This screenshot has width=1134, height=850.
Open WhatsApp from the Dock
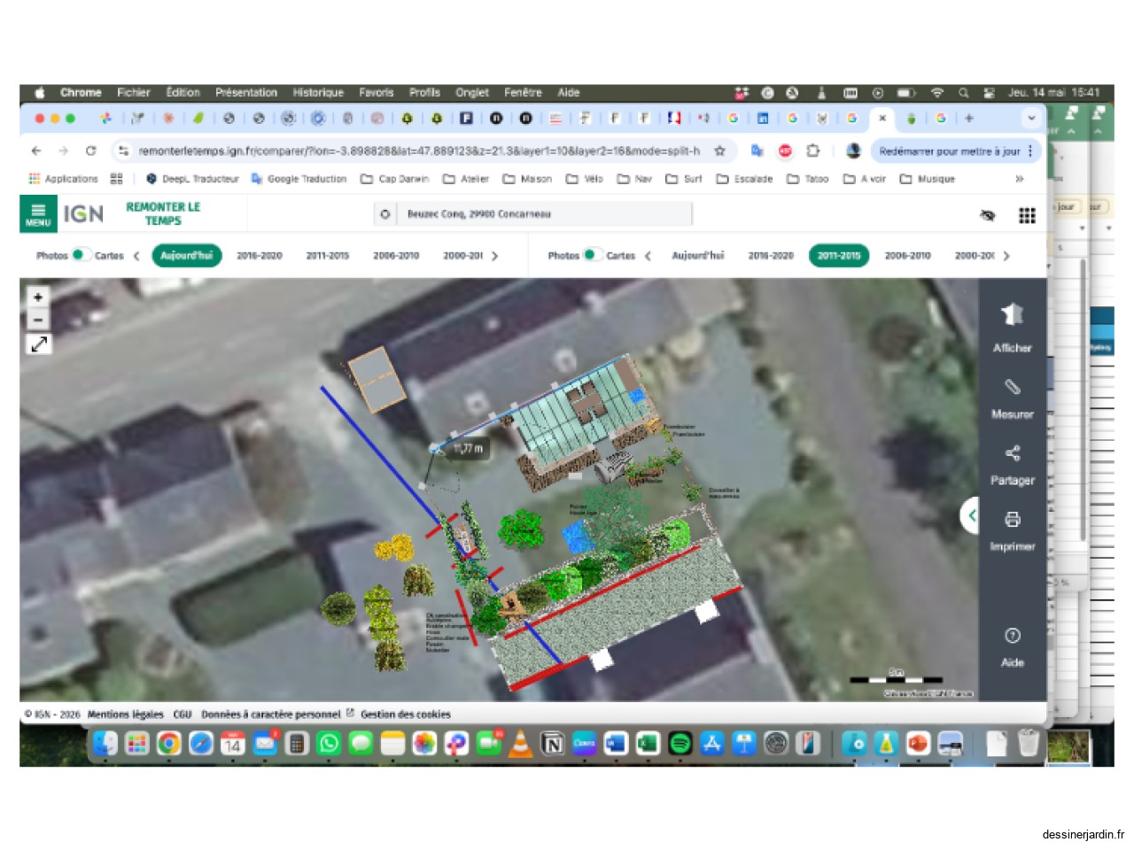(329, 744)
